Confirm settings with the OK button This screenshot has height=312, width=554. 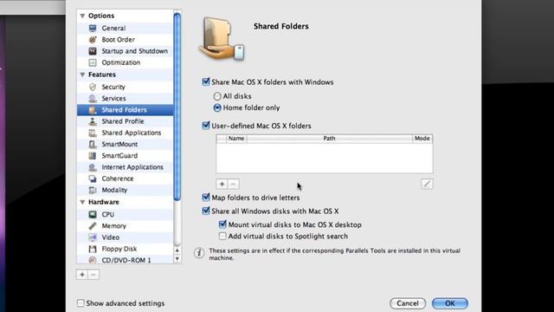(450, 303)
